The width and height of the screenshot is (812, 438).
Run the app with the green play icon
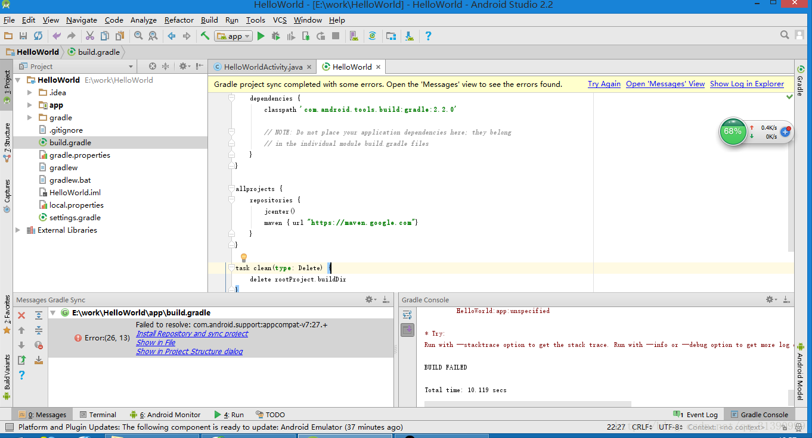(x=261, y=36)
